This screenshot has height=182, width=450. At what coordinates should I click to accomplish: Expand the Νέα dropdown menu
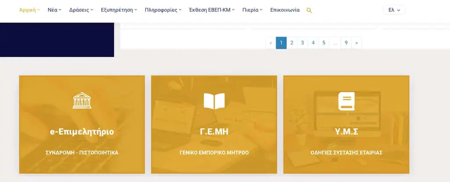point(54,10)
